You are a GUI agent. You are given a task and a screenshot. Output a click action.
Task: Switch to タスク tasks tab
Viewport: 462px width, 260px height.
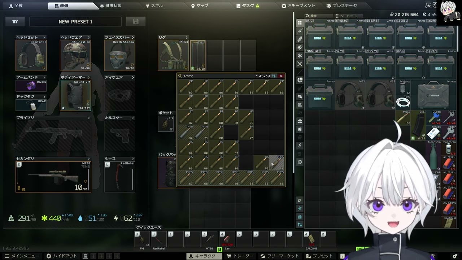click(248, 6)
